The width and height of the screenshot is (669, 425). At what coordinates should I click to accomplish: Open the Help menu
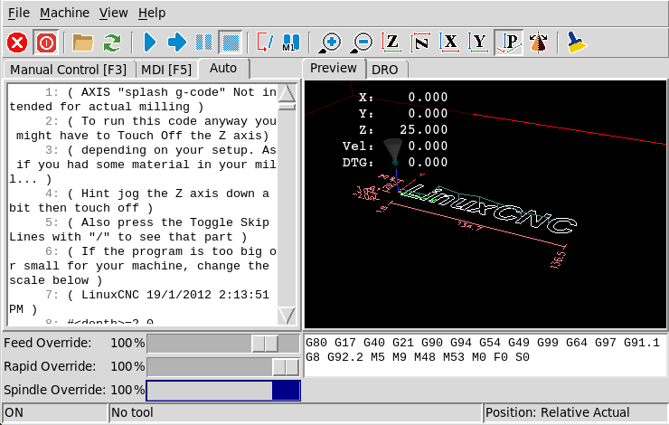click(x=152, y=14)
